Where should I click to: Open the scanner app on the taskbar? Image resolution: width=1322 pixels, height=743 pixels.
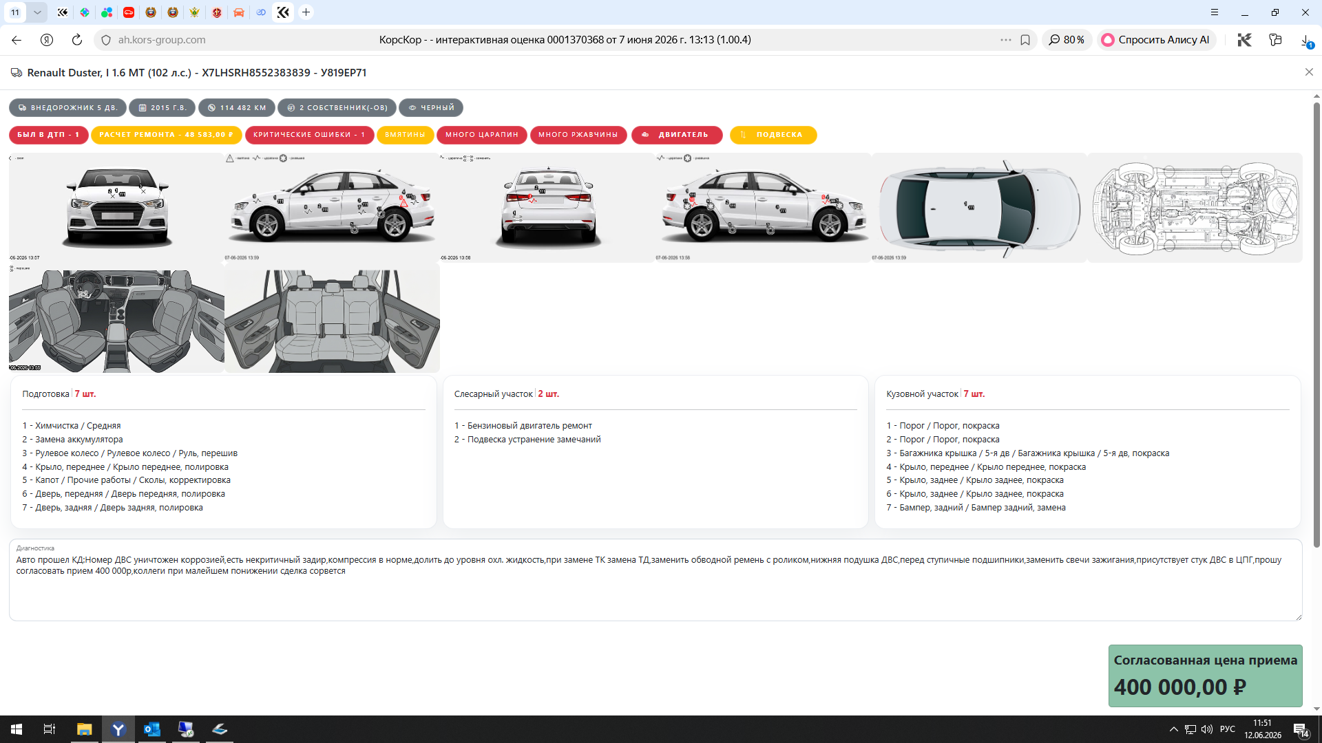pyautogui.click(x=219, y=729)
